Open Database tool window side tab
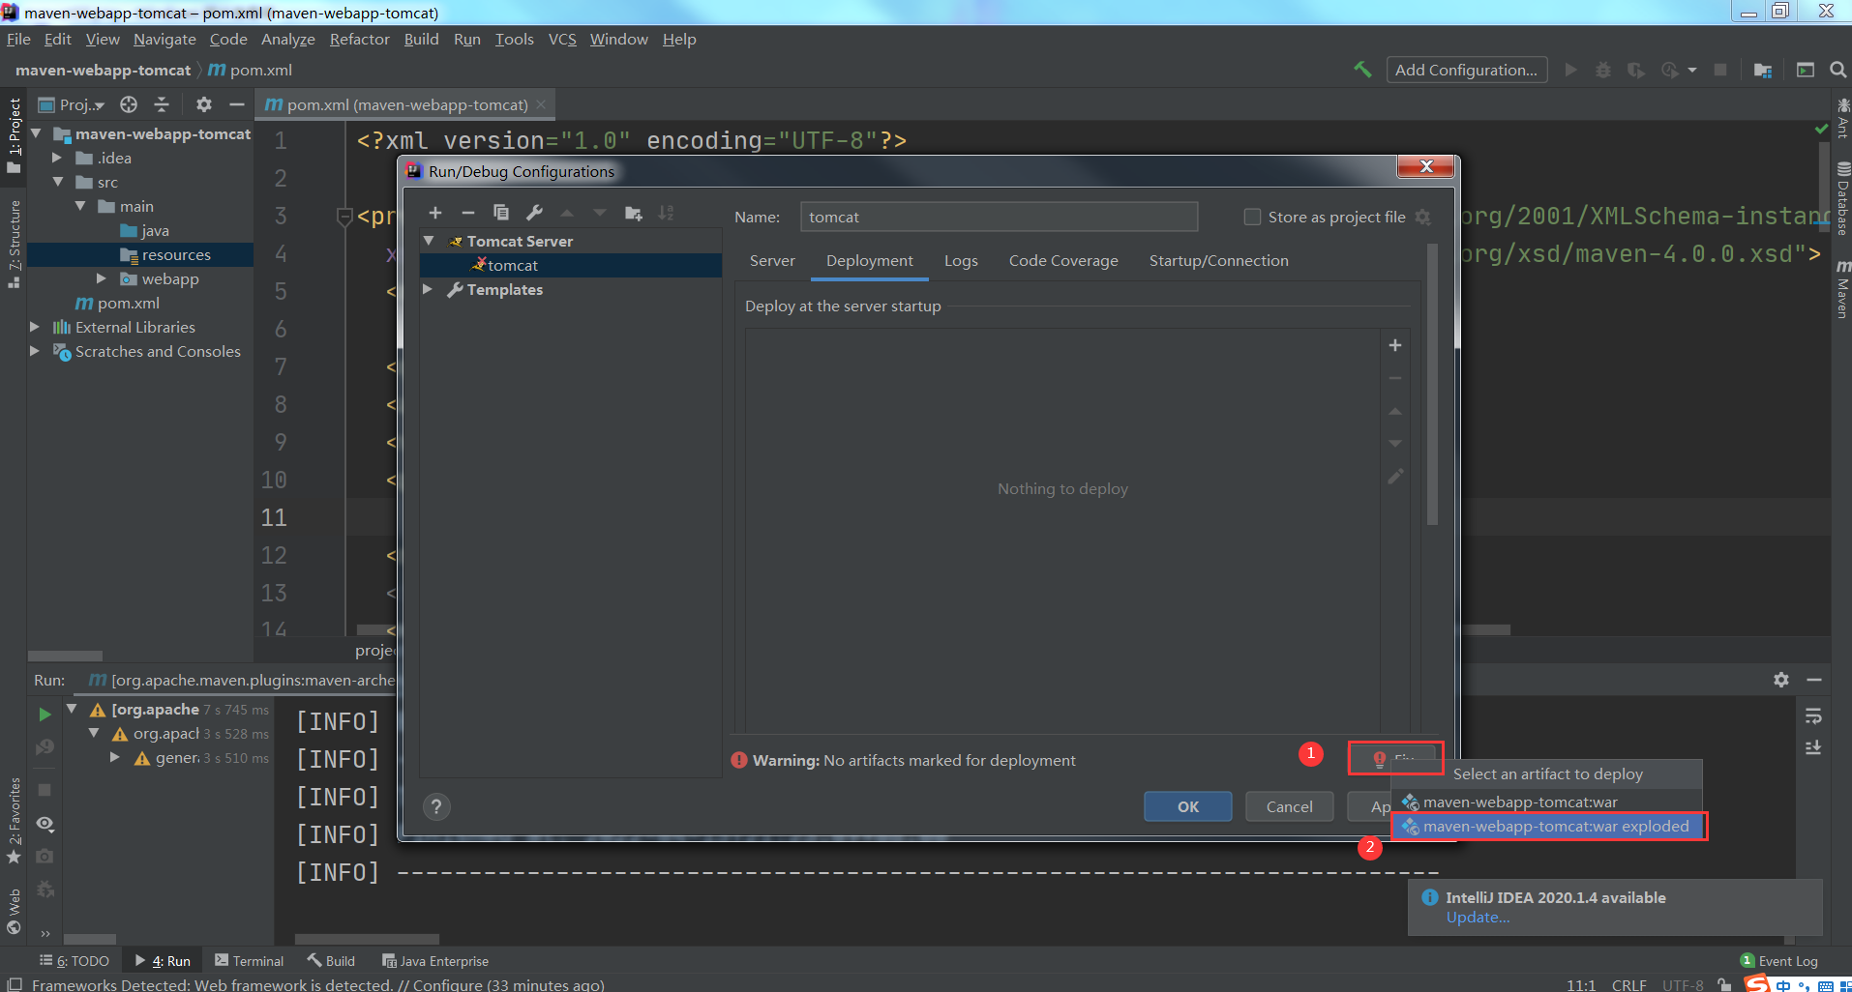 (1842, 198)
